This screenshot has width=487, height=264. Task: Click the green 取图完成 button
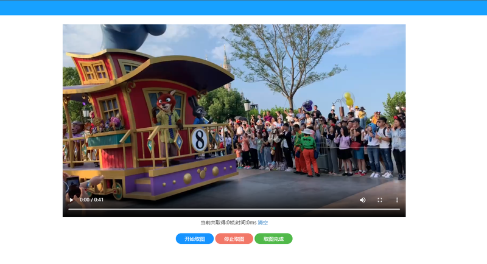(273, 238)
